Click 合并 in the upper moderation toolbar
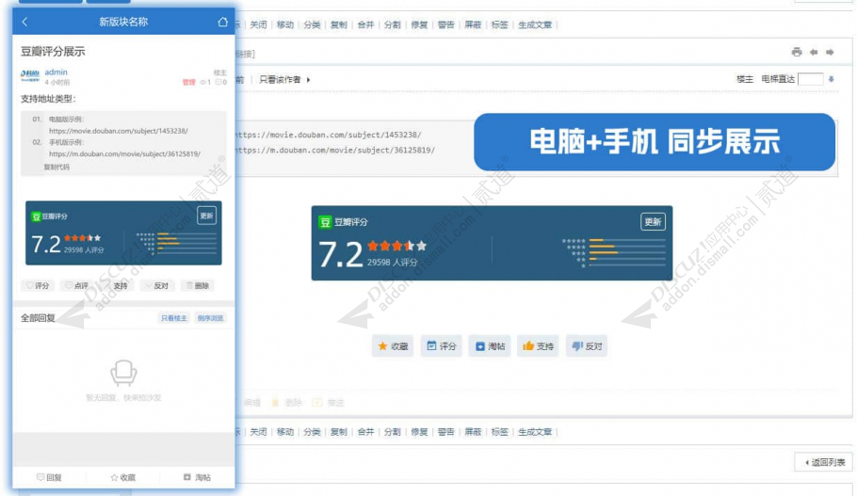Viewport: 857px width, 496px height. (365, 24)
